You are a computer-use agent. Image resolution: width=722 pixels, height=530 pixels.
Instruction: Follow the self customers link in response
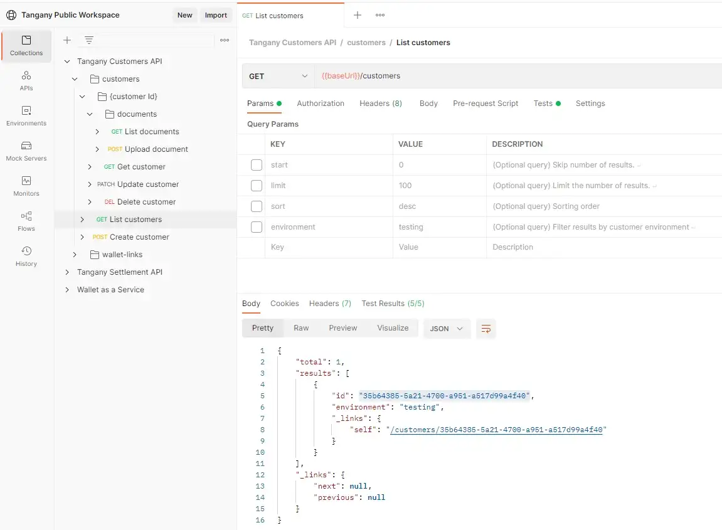(x=496, y=430)
